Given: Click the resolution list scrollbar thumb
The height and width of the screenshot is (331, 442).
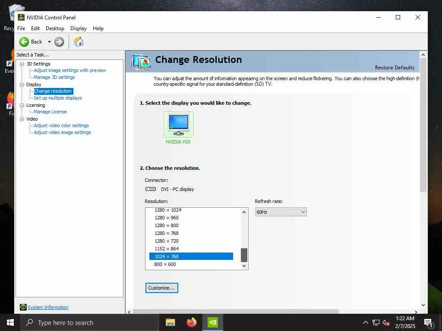Looking at the screenshot, I should (x=244, y=255).
